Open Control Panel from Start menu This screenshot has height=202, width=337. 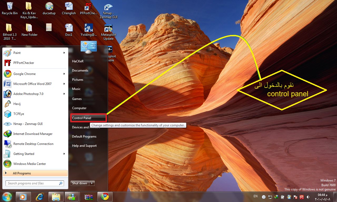coord(88,118)
